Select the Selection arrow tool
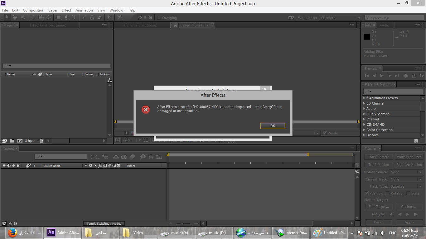This screenshot has height=239, width=426. [7, 17]
